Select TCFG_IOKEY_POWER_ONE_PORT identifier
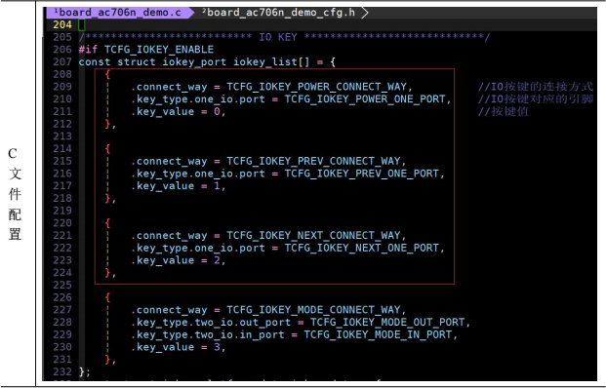This screenshot has width=606, height=388. coord(365,98)
